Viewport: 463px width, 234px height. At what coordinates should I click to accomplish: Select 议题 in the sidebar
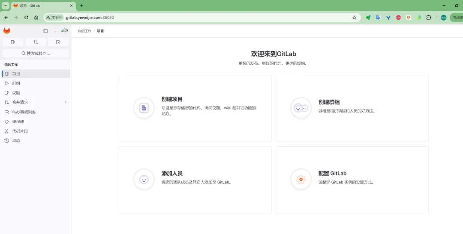[16, 93]
